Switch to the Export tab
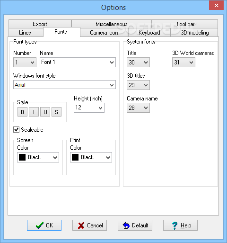Screen dimensions: 227x243 40,24
